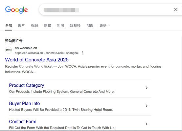Image resolution: width=182 pixels, height=131 pixels.
Task: Click the Buyer Plan Info chevron arrow
Action: [x=147, y=106]
